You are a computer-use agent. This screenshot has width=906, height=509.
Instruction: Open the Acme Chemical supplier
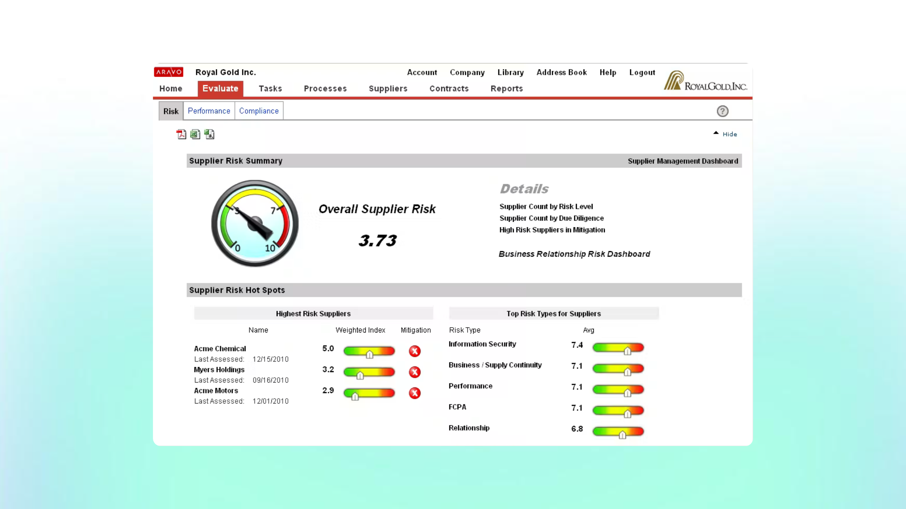[x=220, y=349]
